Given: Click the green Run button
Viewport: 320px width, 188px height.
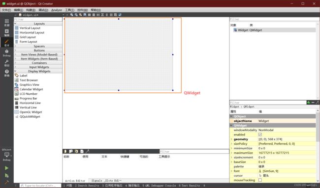Looking at the screenshot, I should pos(6,168).
